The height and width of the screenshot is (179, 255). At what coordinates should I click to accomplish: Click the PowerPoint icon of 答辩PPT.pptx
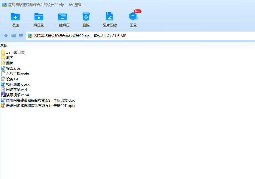[x=3, y=105]
